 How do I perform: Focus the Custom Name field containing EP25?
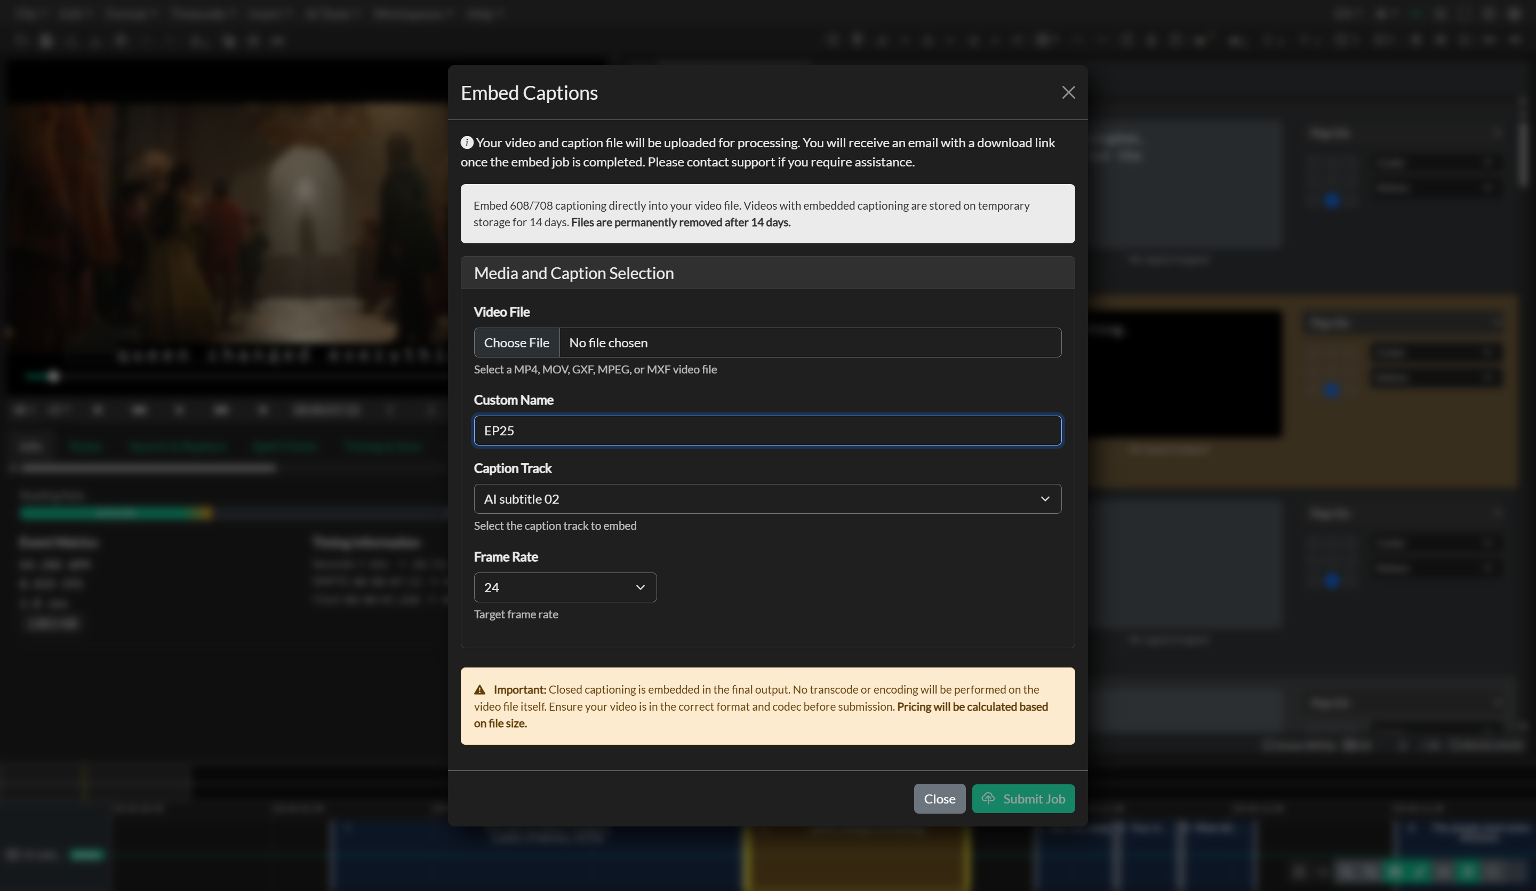click(x=767, y=431)
